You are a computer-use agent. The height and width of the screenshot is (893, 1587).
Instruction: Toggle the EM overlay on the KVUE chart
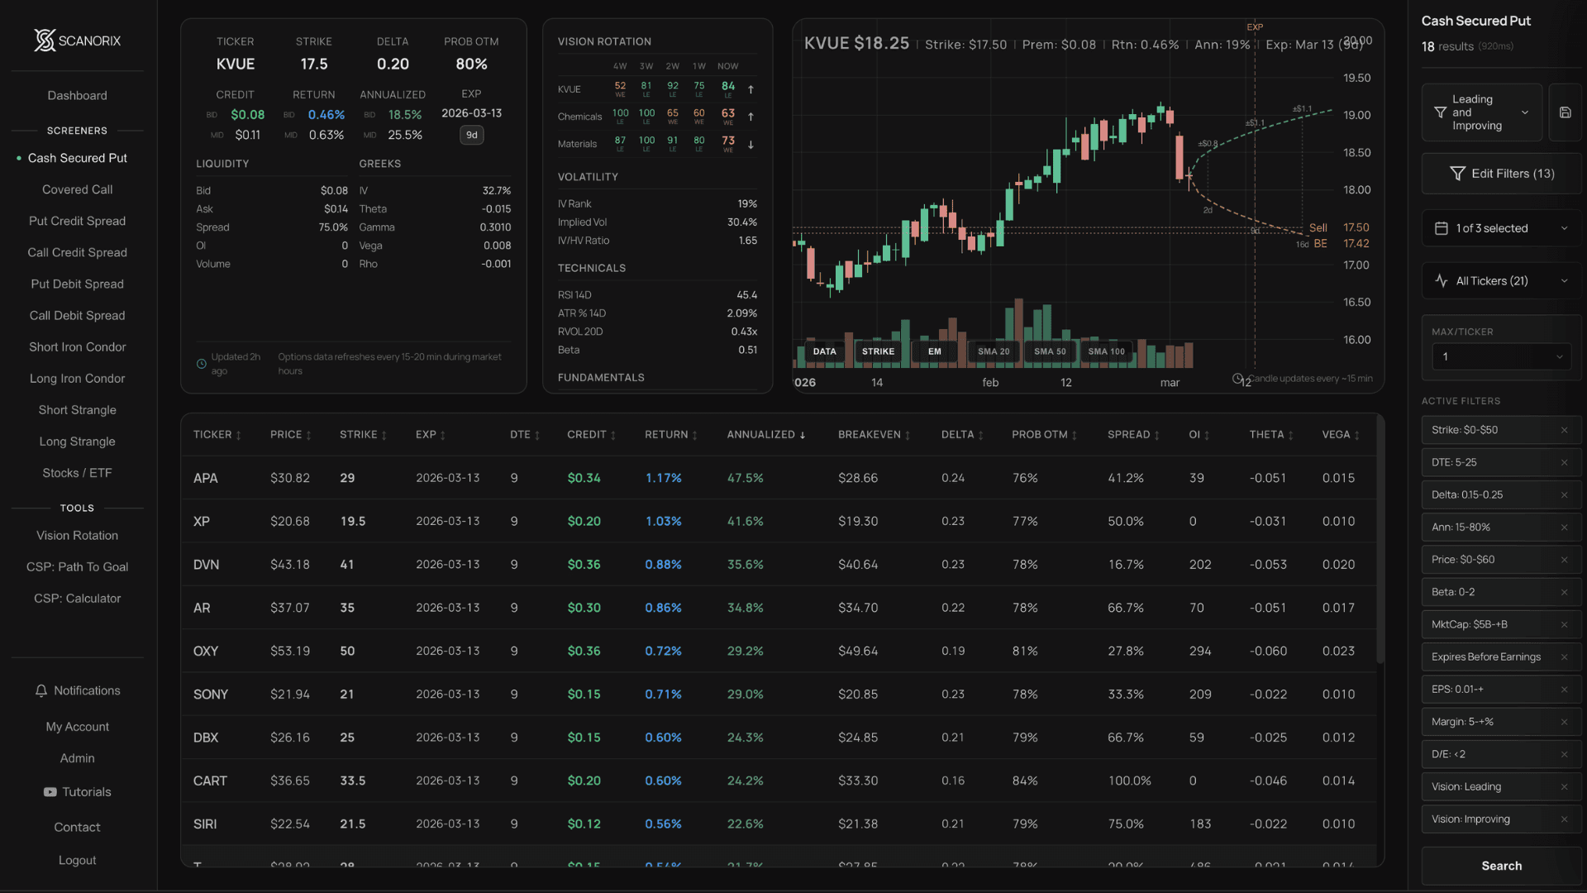click(x=935, y=351)
